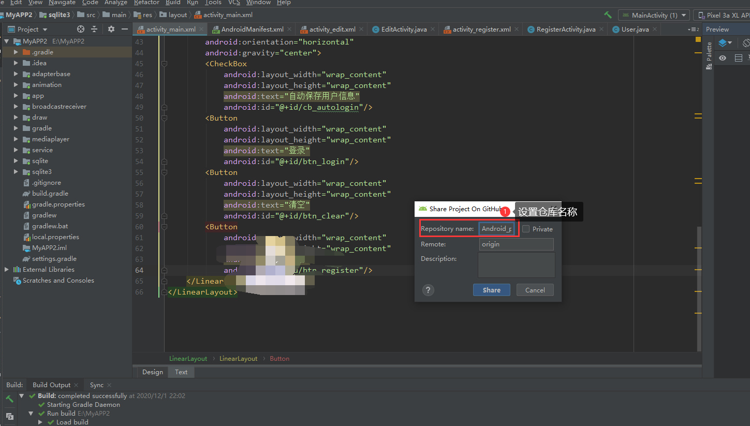Close the AndroidManifest.xml tab

[x=289, y=30]
